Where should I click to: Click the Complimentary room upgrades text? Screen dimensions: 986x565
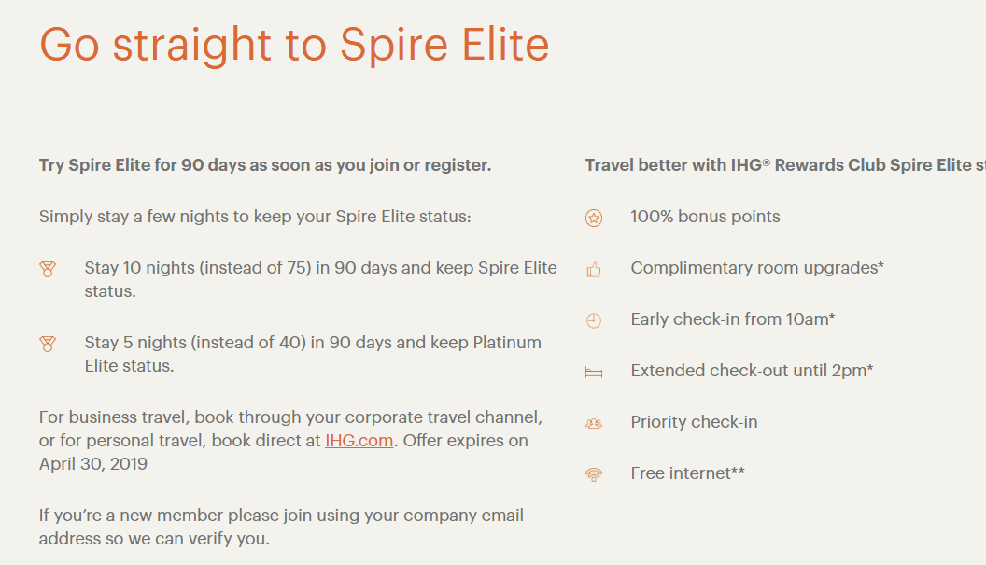(757, 268)
